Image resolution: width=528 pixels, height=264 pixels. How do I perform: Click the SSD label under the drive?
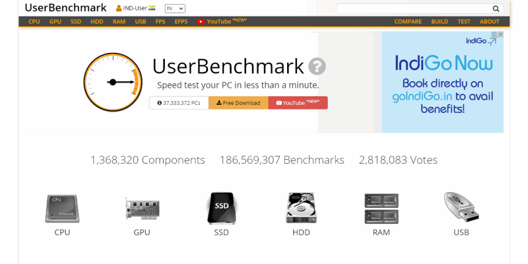coord(221,232)
